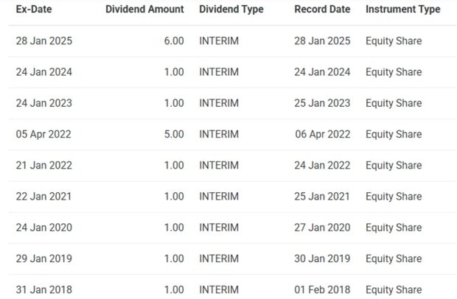Click the 06 Apr 2022 record date
The image size is (457, 299).
click(322, 134)
